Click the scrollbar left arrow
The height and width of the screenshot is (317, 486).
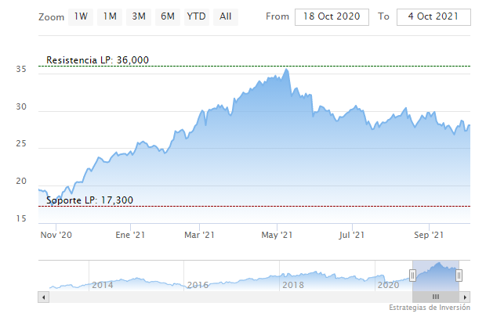coord(44,297)
